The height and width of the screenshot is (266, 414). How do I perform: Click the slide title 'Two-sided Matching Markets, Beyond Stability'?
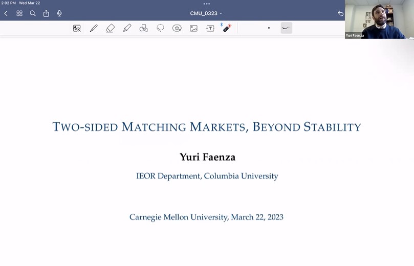click(x=207, y=127)
